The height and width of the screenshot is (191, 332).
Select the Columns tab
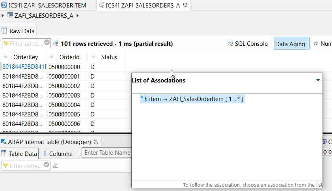(x=58, y=154)
